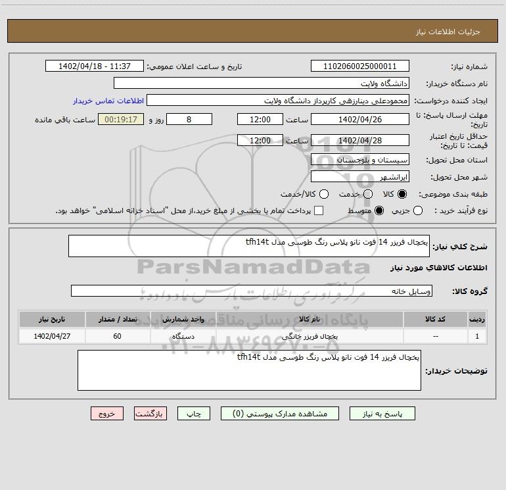Click the شماره نیاز field 1102060025000011
This screenshot has height=490, width=506.
coord(360,66)
